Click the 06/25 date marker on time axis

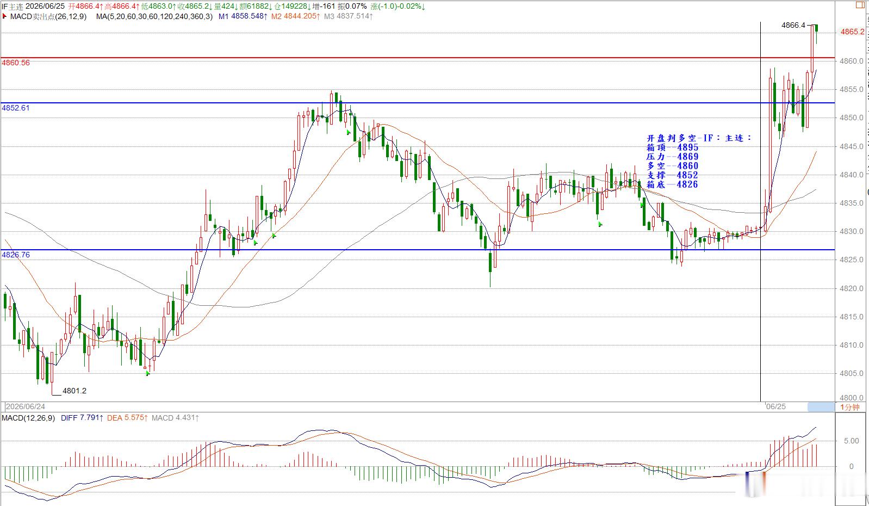click(775, 407)
